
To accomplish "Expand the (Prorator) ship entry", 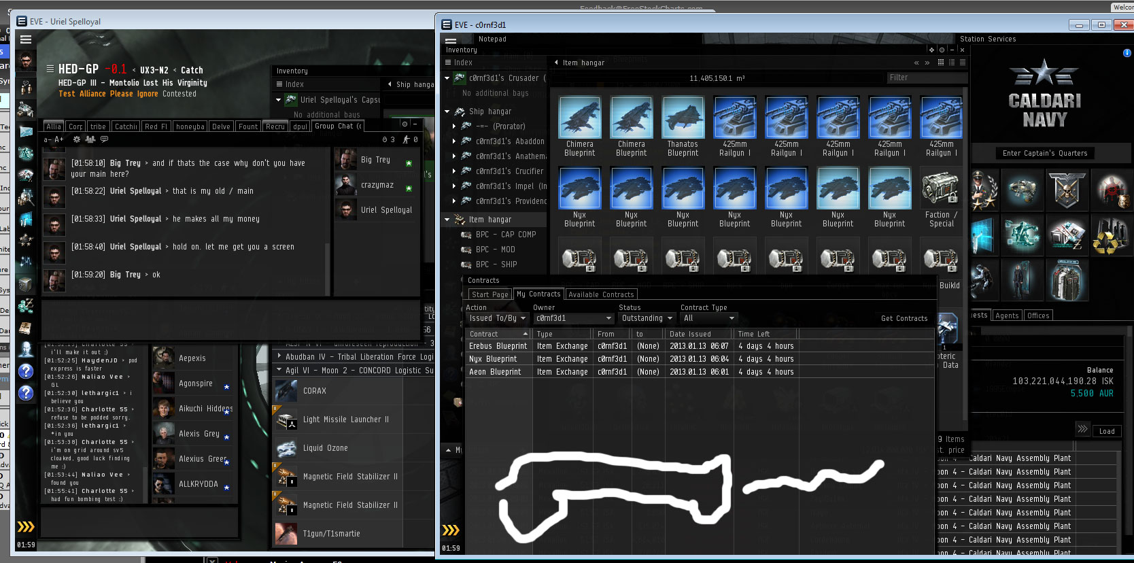I will click(x=454, y=126).
